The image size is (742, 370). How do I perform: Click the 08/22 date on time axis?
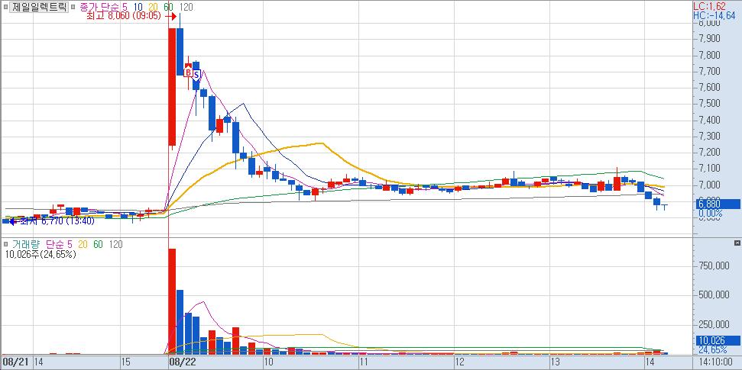[x=182, y=362]
